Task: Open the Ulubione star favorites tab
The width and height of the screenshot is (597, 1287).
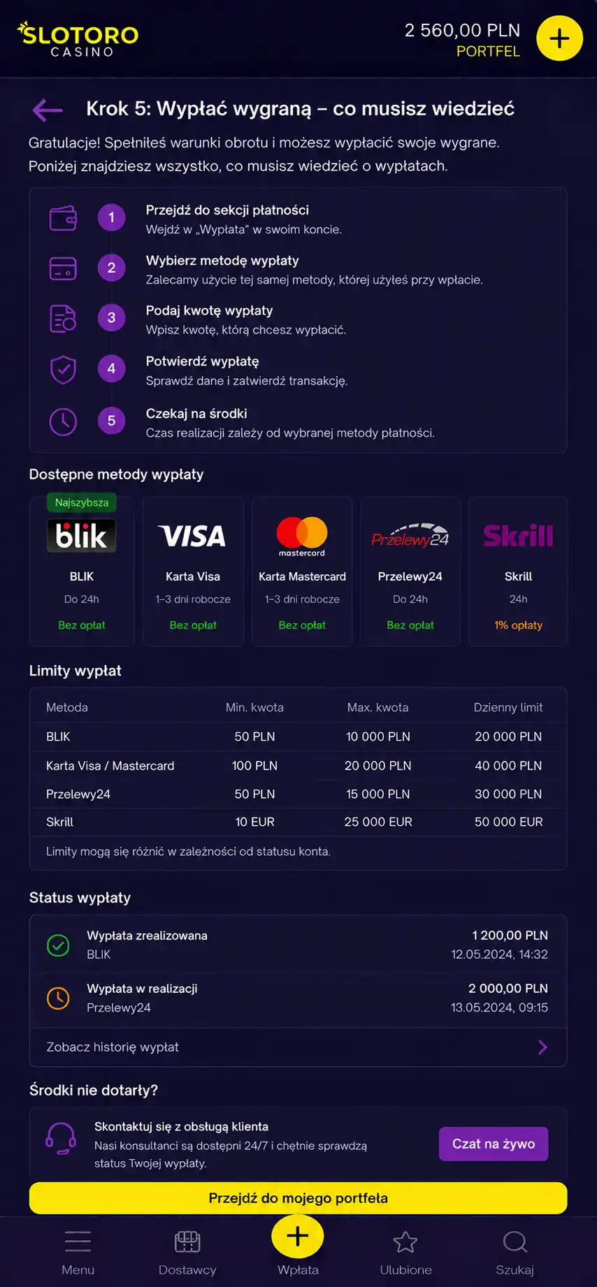Action: (405, 1253)
